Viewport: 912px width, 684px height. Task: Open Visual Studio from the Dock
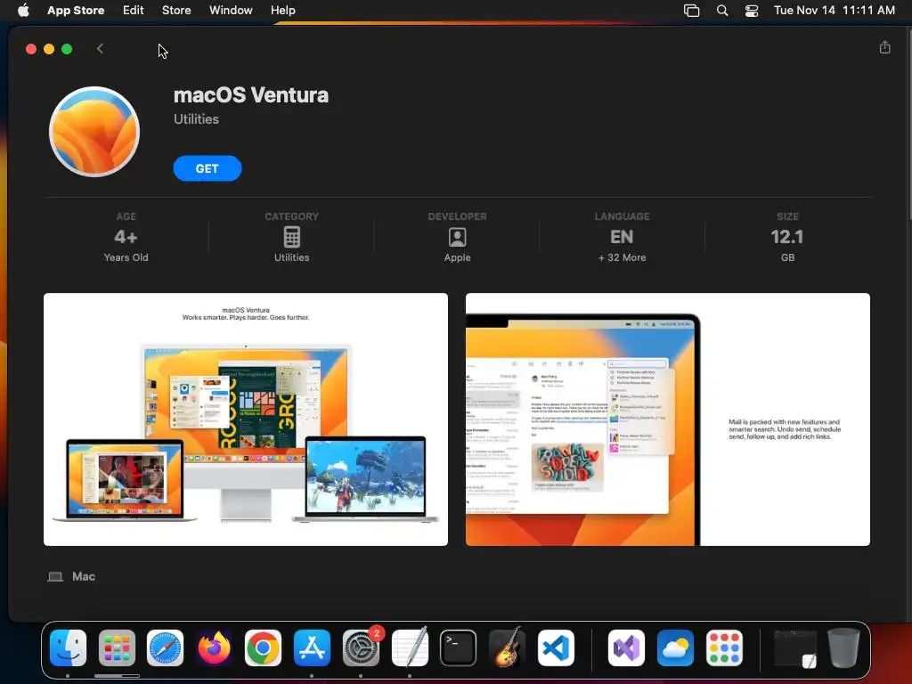pos(626,647)
